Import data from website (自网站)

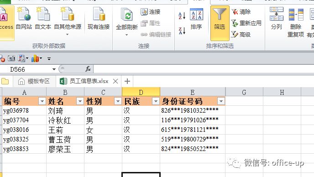pyautogui.click(x=24, y=19)
